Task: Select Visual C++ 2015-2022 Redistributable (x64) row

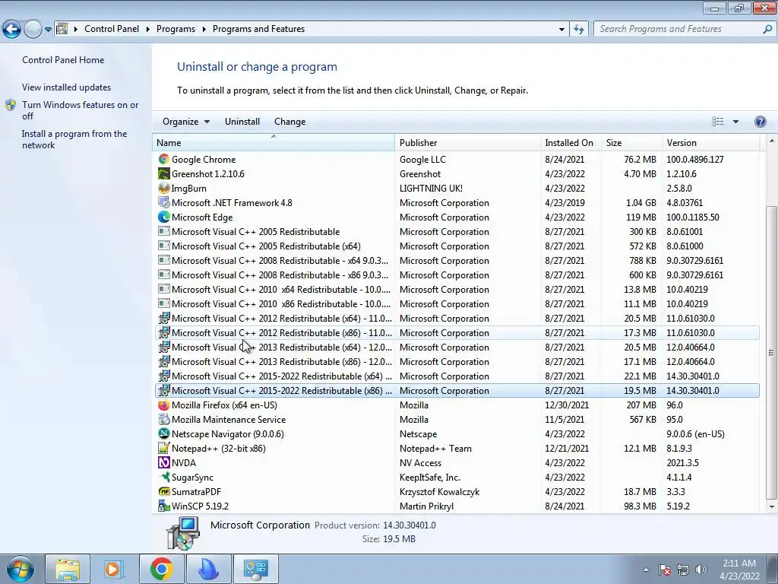Action: coord(457,376)
